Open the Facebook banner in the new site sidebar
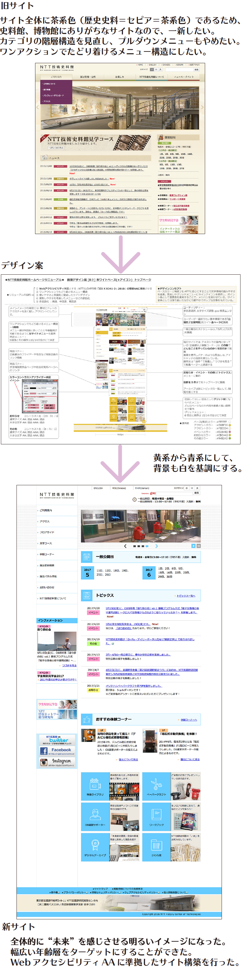Screen dimensions: 242x975 [x=57, y=750]
